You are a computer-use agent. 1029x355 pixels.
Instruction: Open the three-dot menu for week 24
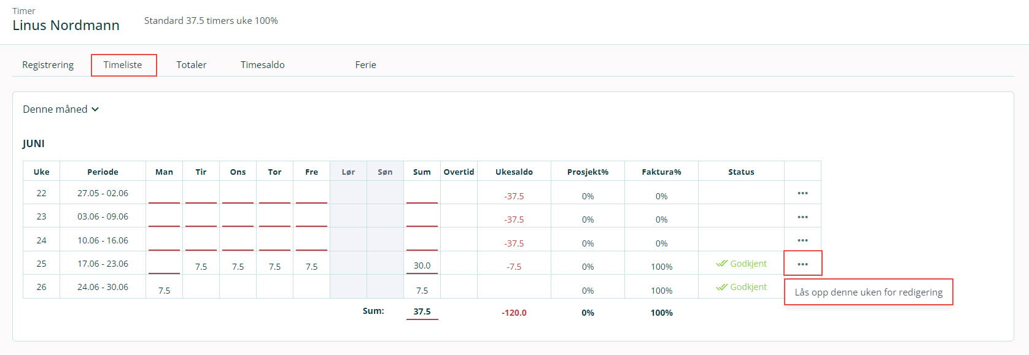(802, 240)
